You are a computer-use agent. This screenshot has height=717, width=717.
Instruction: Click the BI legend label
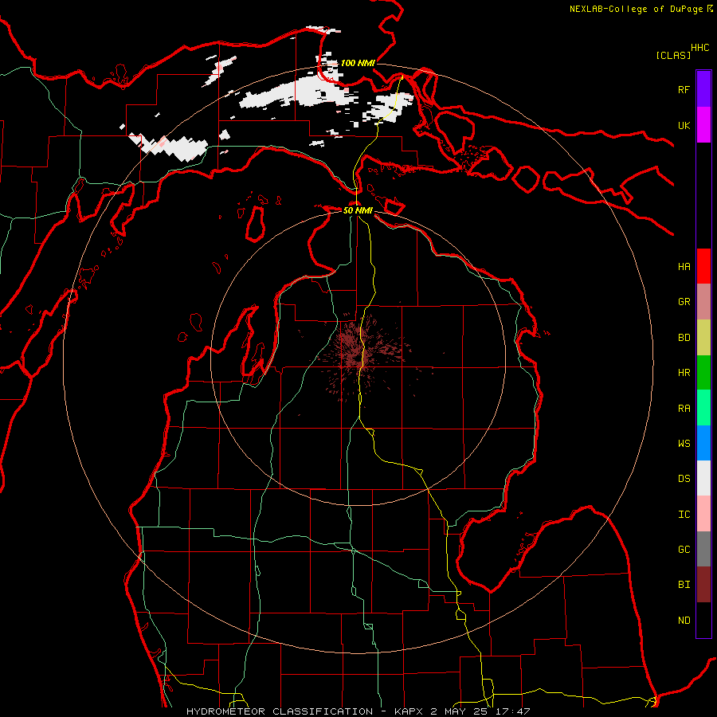pyautogui.click(x=684, y=585)
